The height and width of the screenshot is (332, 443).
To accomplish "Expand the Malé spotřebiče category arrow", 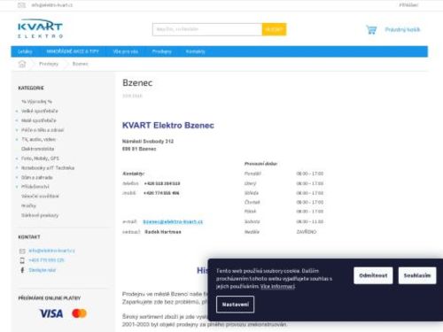I will 17,120.
